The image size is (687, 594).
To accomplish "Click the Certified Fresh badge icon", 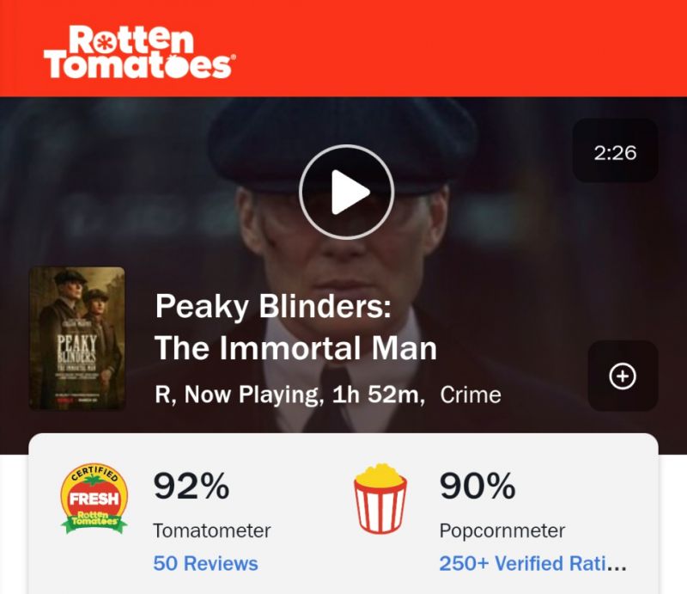I will point(94,499).
